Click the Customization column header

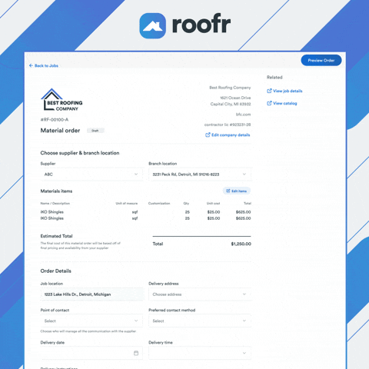(x=159, y=204)
